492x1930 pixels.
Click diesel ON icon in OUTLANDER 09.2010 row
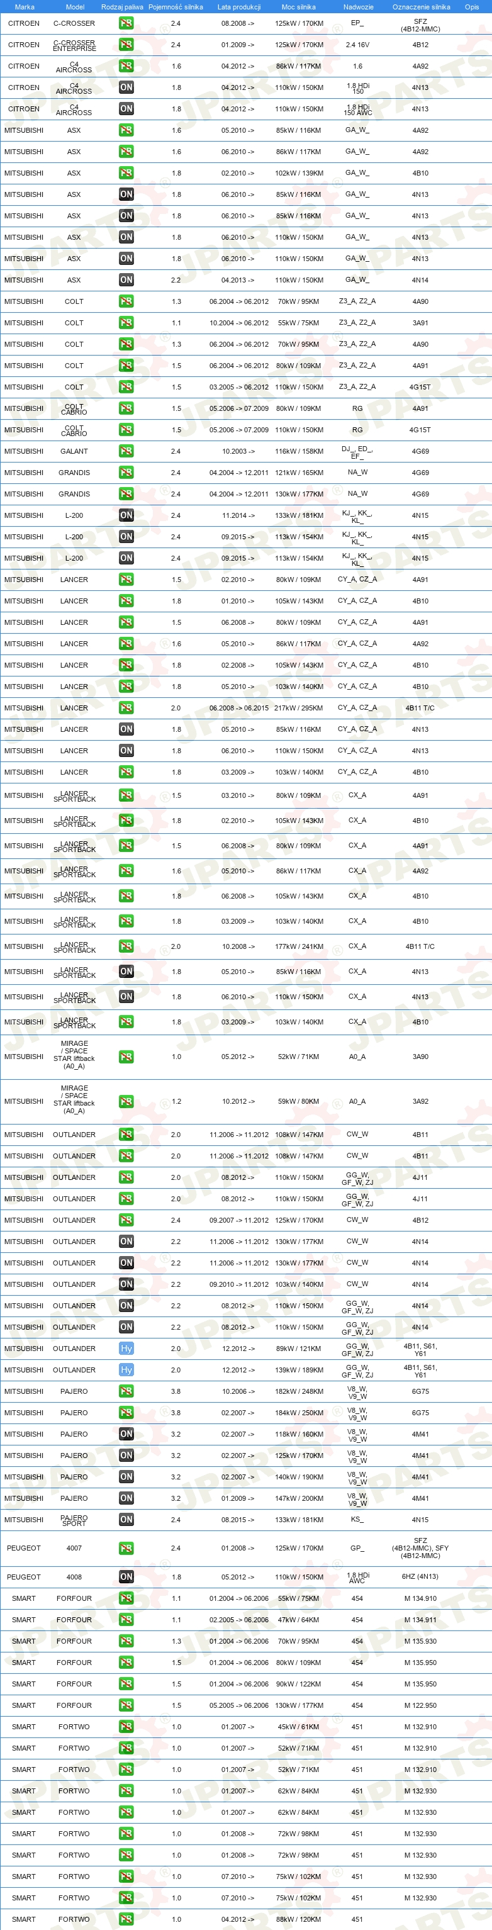(126, 1284)
